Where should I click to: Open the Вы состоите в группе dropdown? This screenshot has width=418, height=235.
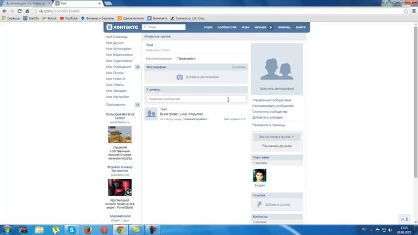click(277, 136)
